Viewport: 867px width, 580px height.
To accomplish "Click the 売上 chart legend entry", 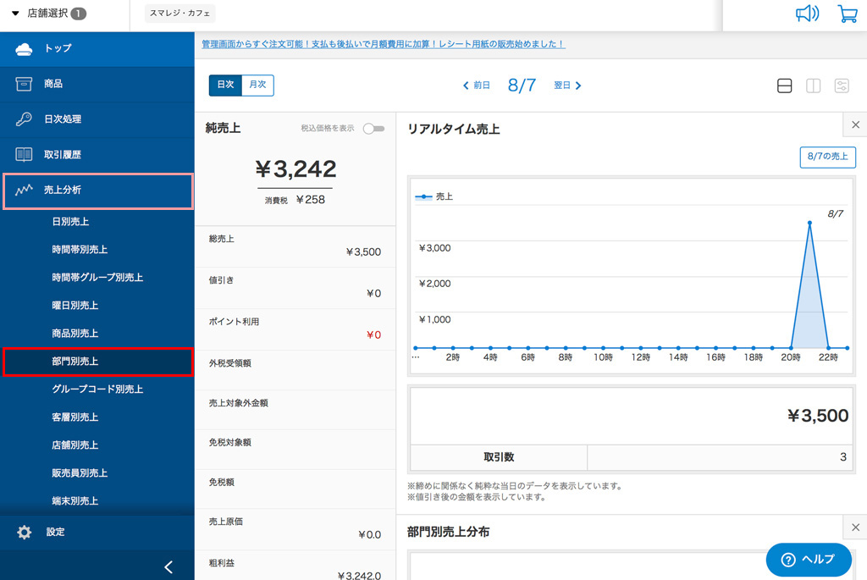I will pos(434,196).
